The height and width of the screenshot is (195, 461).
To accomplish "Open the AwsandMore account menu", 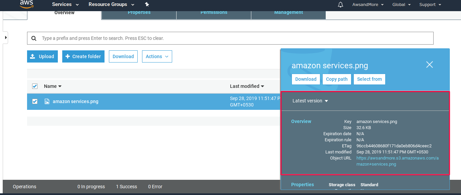I will pyautogui.click(x=368, y=4).
